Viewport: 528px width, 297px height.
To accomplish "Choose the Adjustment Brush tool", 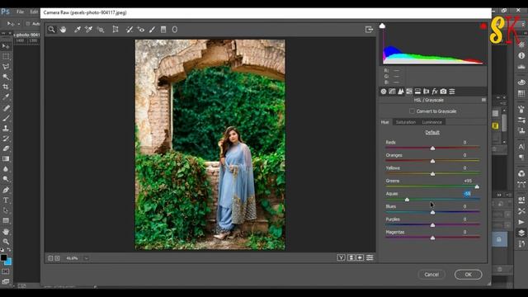I will 152,30.
